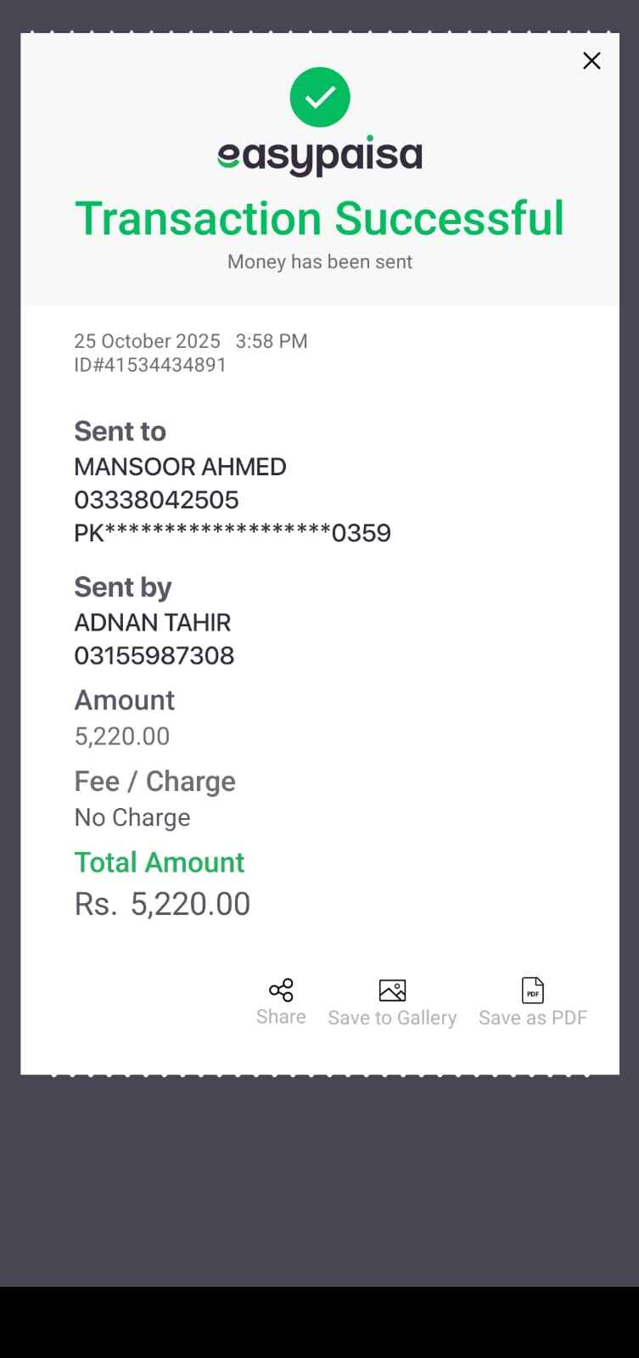The image size is (639, 1358).
Task: Tap the date 25 October 2025
Action: click(x=147, y=341)
